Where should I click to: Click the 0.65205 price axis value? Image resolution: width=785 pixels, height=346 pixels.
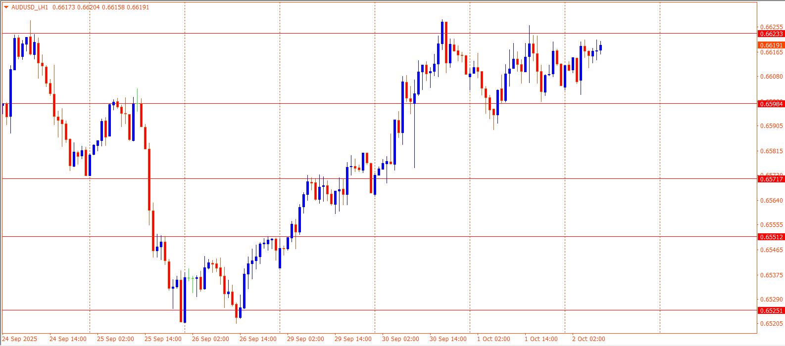771,324
